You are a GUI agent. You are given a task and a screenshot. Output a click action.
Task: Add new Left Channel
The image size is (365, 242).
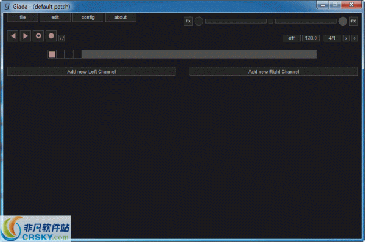pos(91,72)
